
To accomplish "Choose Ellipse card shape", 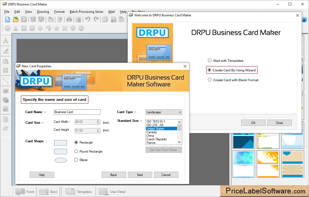I will click(x=81, y=160).
